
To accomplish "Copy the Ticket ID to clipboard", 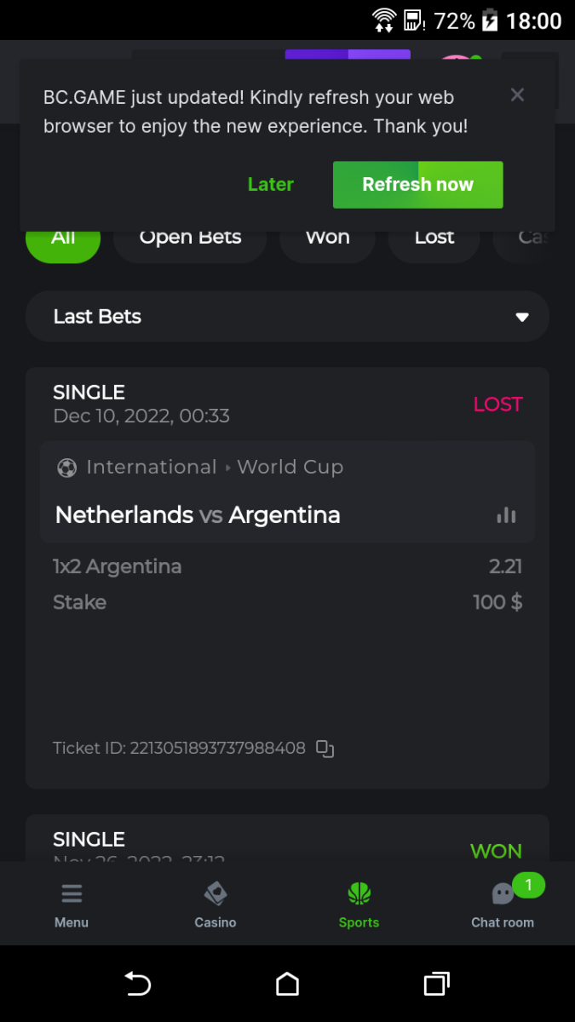I will pos(325,749).
